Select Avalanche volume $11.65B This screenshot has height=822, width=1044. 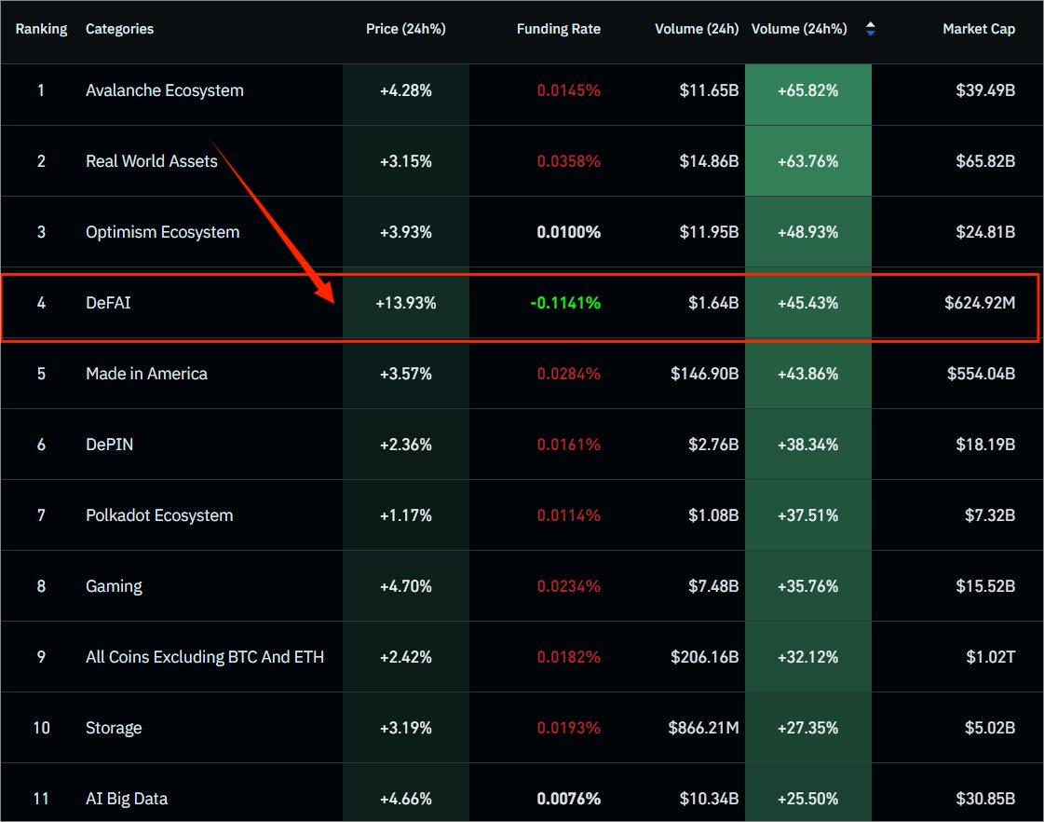(x=709, y=90)
